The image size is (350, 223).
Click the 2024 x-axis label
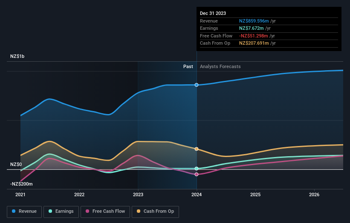(197, 195)
